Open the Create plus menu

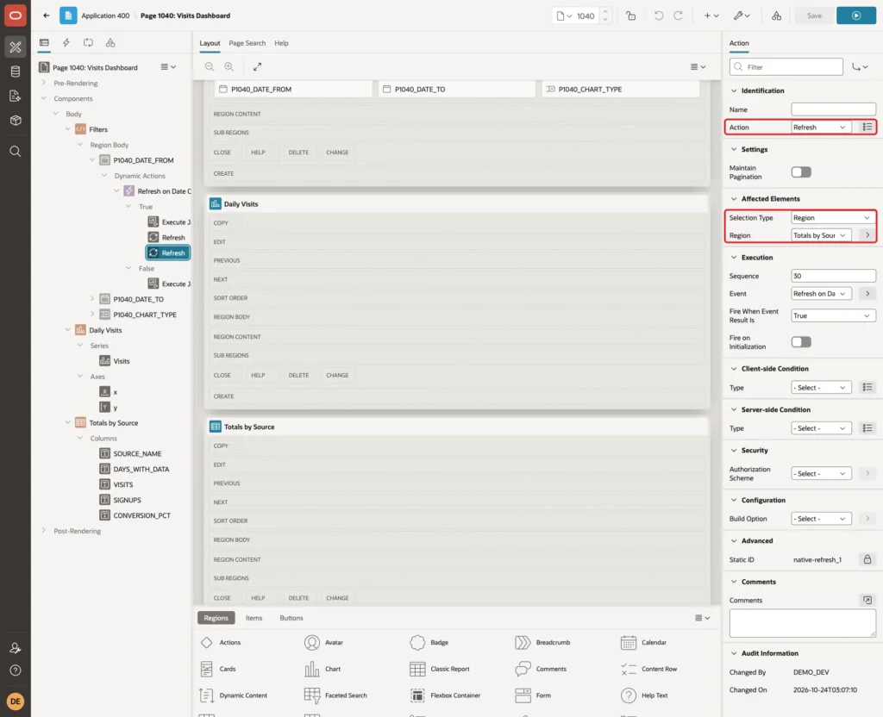[711, 16]
